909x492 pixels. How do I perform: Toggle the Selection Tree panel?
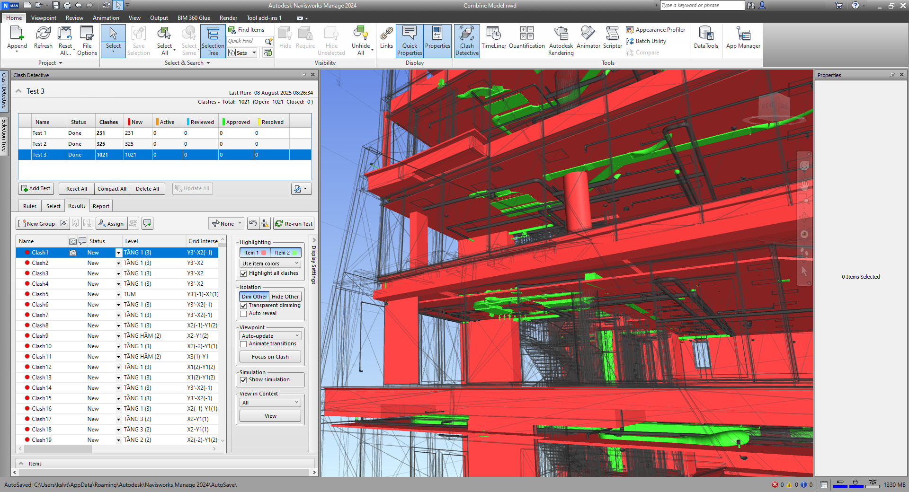point(213,41)
